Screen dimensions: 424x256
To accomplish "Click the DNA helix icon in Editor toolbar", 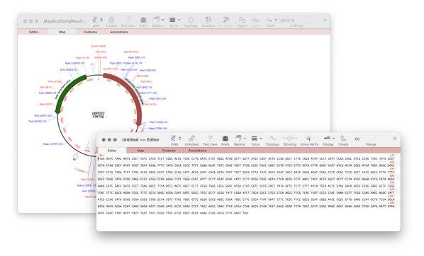I will (173, 139).
